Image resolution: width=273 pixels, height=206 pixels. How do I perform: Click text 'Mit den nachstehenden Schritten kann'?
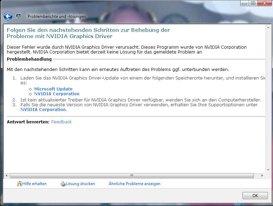coord(118,70)
